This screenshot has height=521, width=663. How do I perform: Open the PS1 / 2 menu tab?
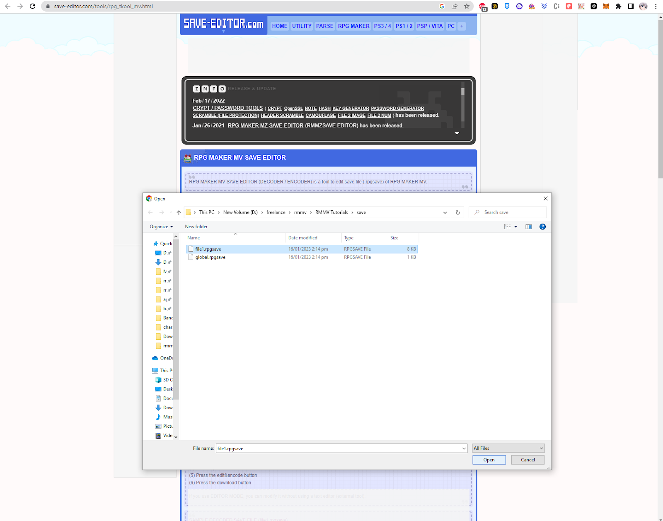click(404, 26)
